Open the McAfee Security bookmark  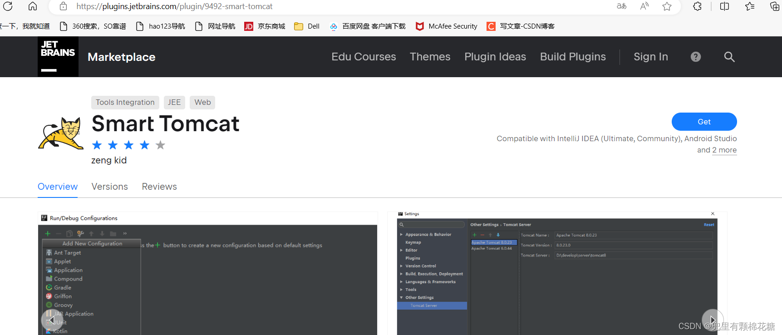coord(447,26)
